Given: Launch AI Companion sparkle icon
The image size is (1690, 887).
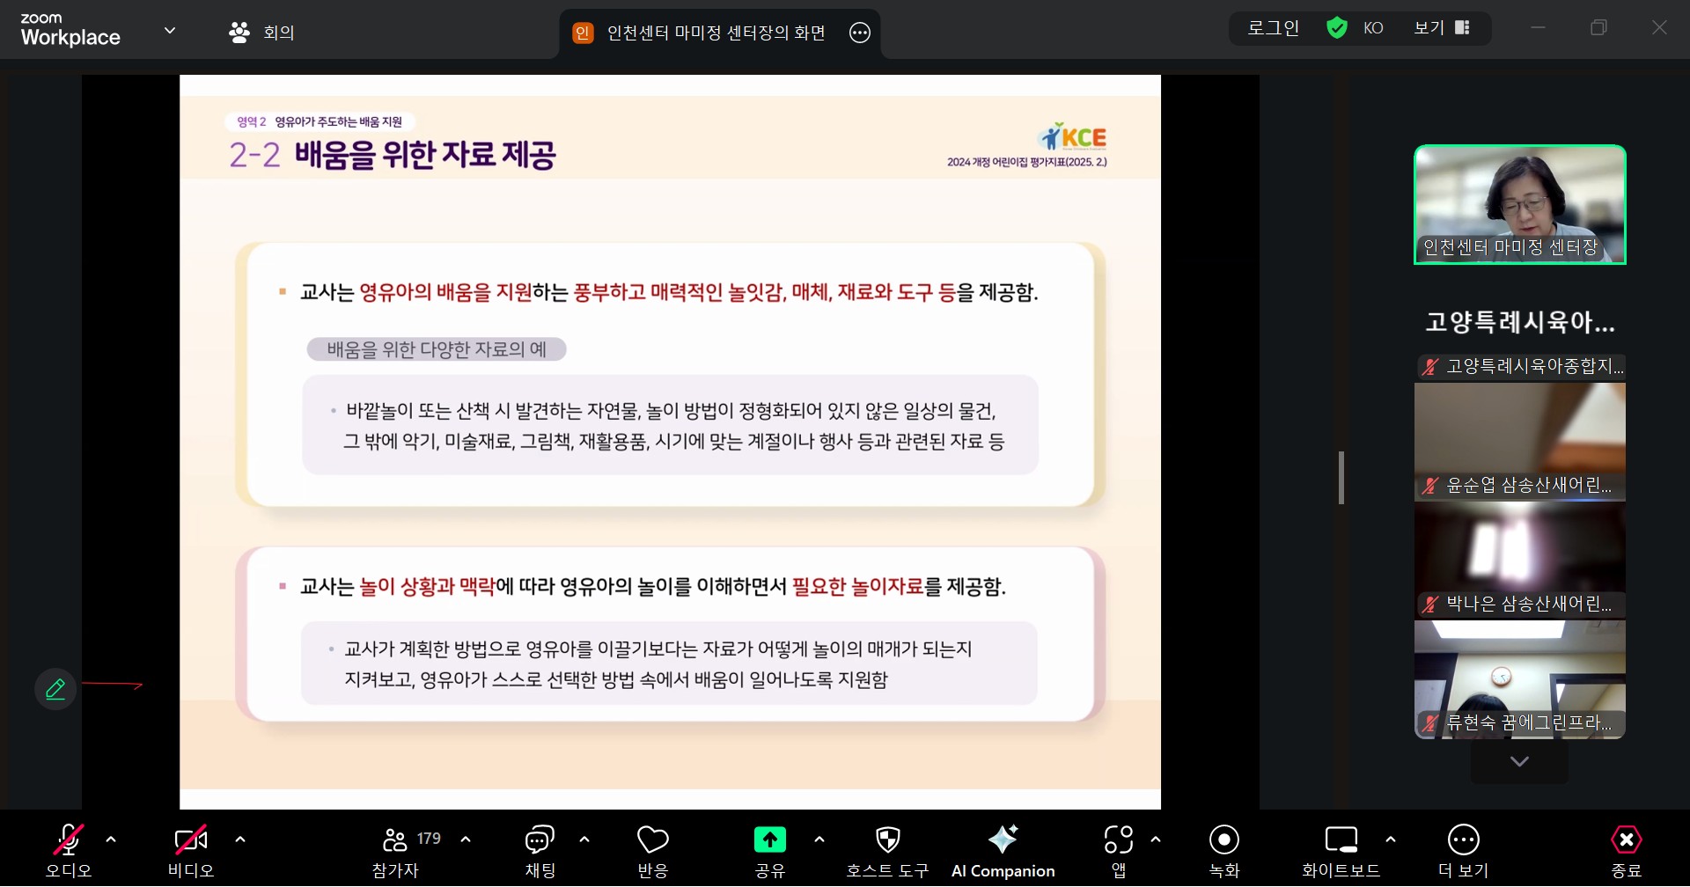Looking at the screenshot, I should (x=1003, y=840).
